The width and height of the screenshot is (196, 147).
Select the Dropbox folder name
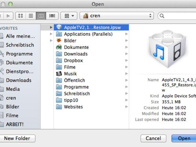click(x=73, y=61)
